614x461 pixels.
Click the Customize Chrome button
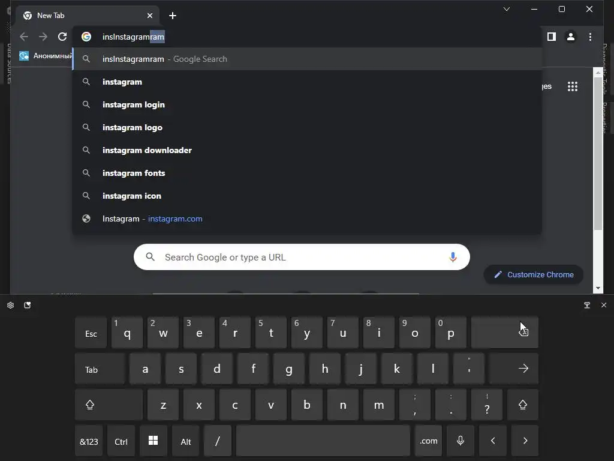[534, 274]
